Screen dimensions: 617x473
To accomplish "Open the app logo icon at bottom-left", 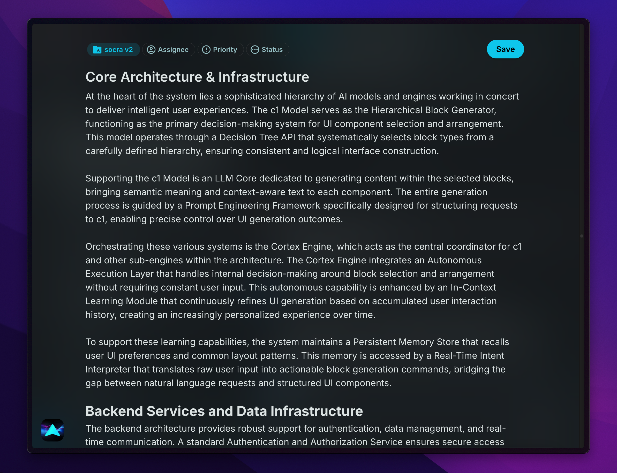I will (x=52, y=430).
